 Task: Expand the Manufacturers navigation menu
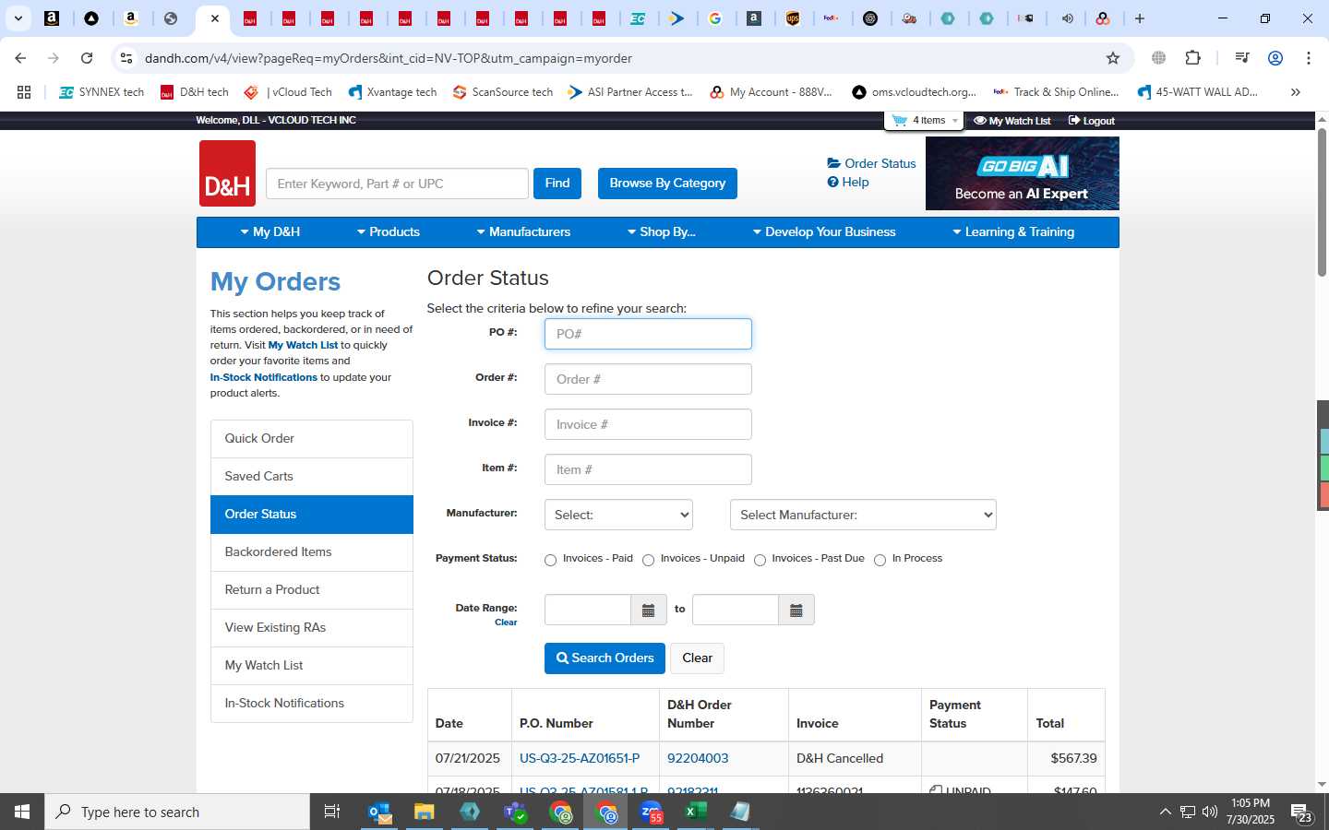click(x=523, y=232)
